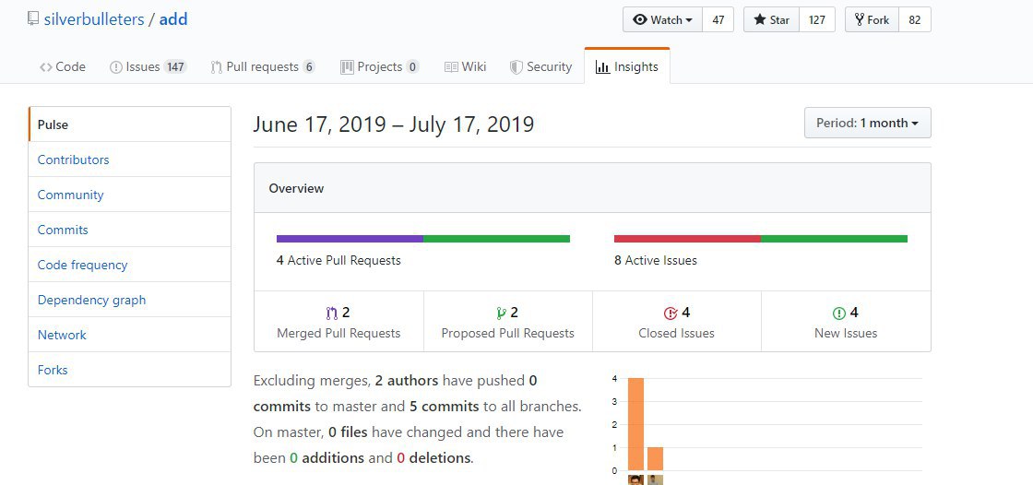The image size is (1033, 485).
Task: Select Pulse in the sidebar
Action: point(130,124)
